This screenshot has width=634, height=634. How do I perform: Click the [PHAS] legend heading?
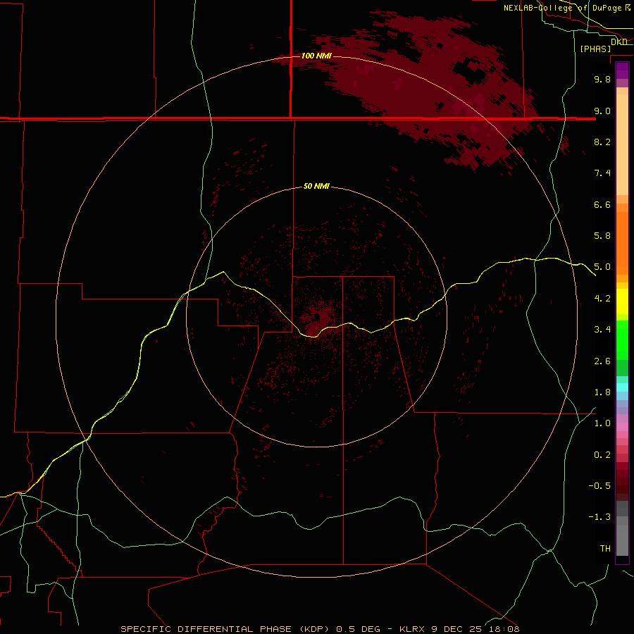(x=595, y=49)
